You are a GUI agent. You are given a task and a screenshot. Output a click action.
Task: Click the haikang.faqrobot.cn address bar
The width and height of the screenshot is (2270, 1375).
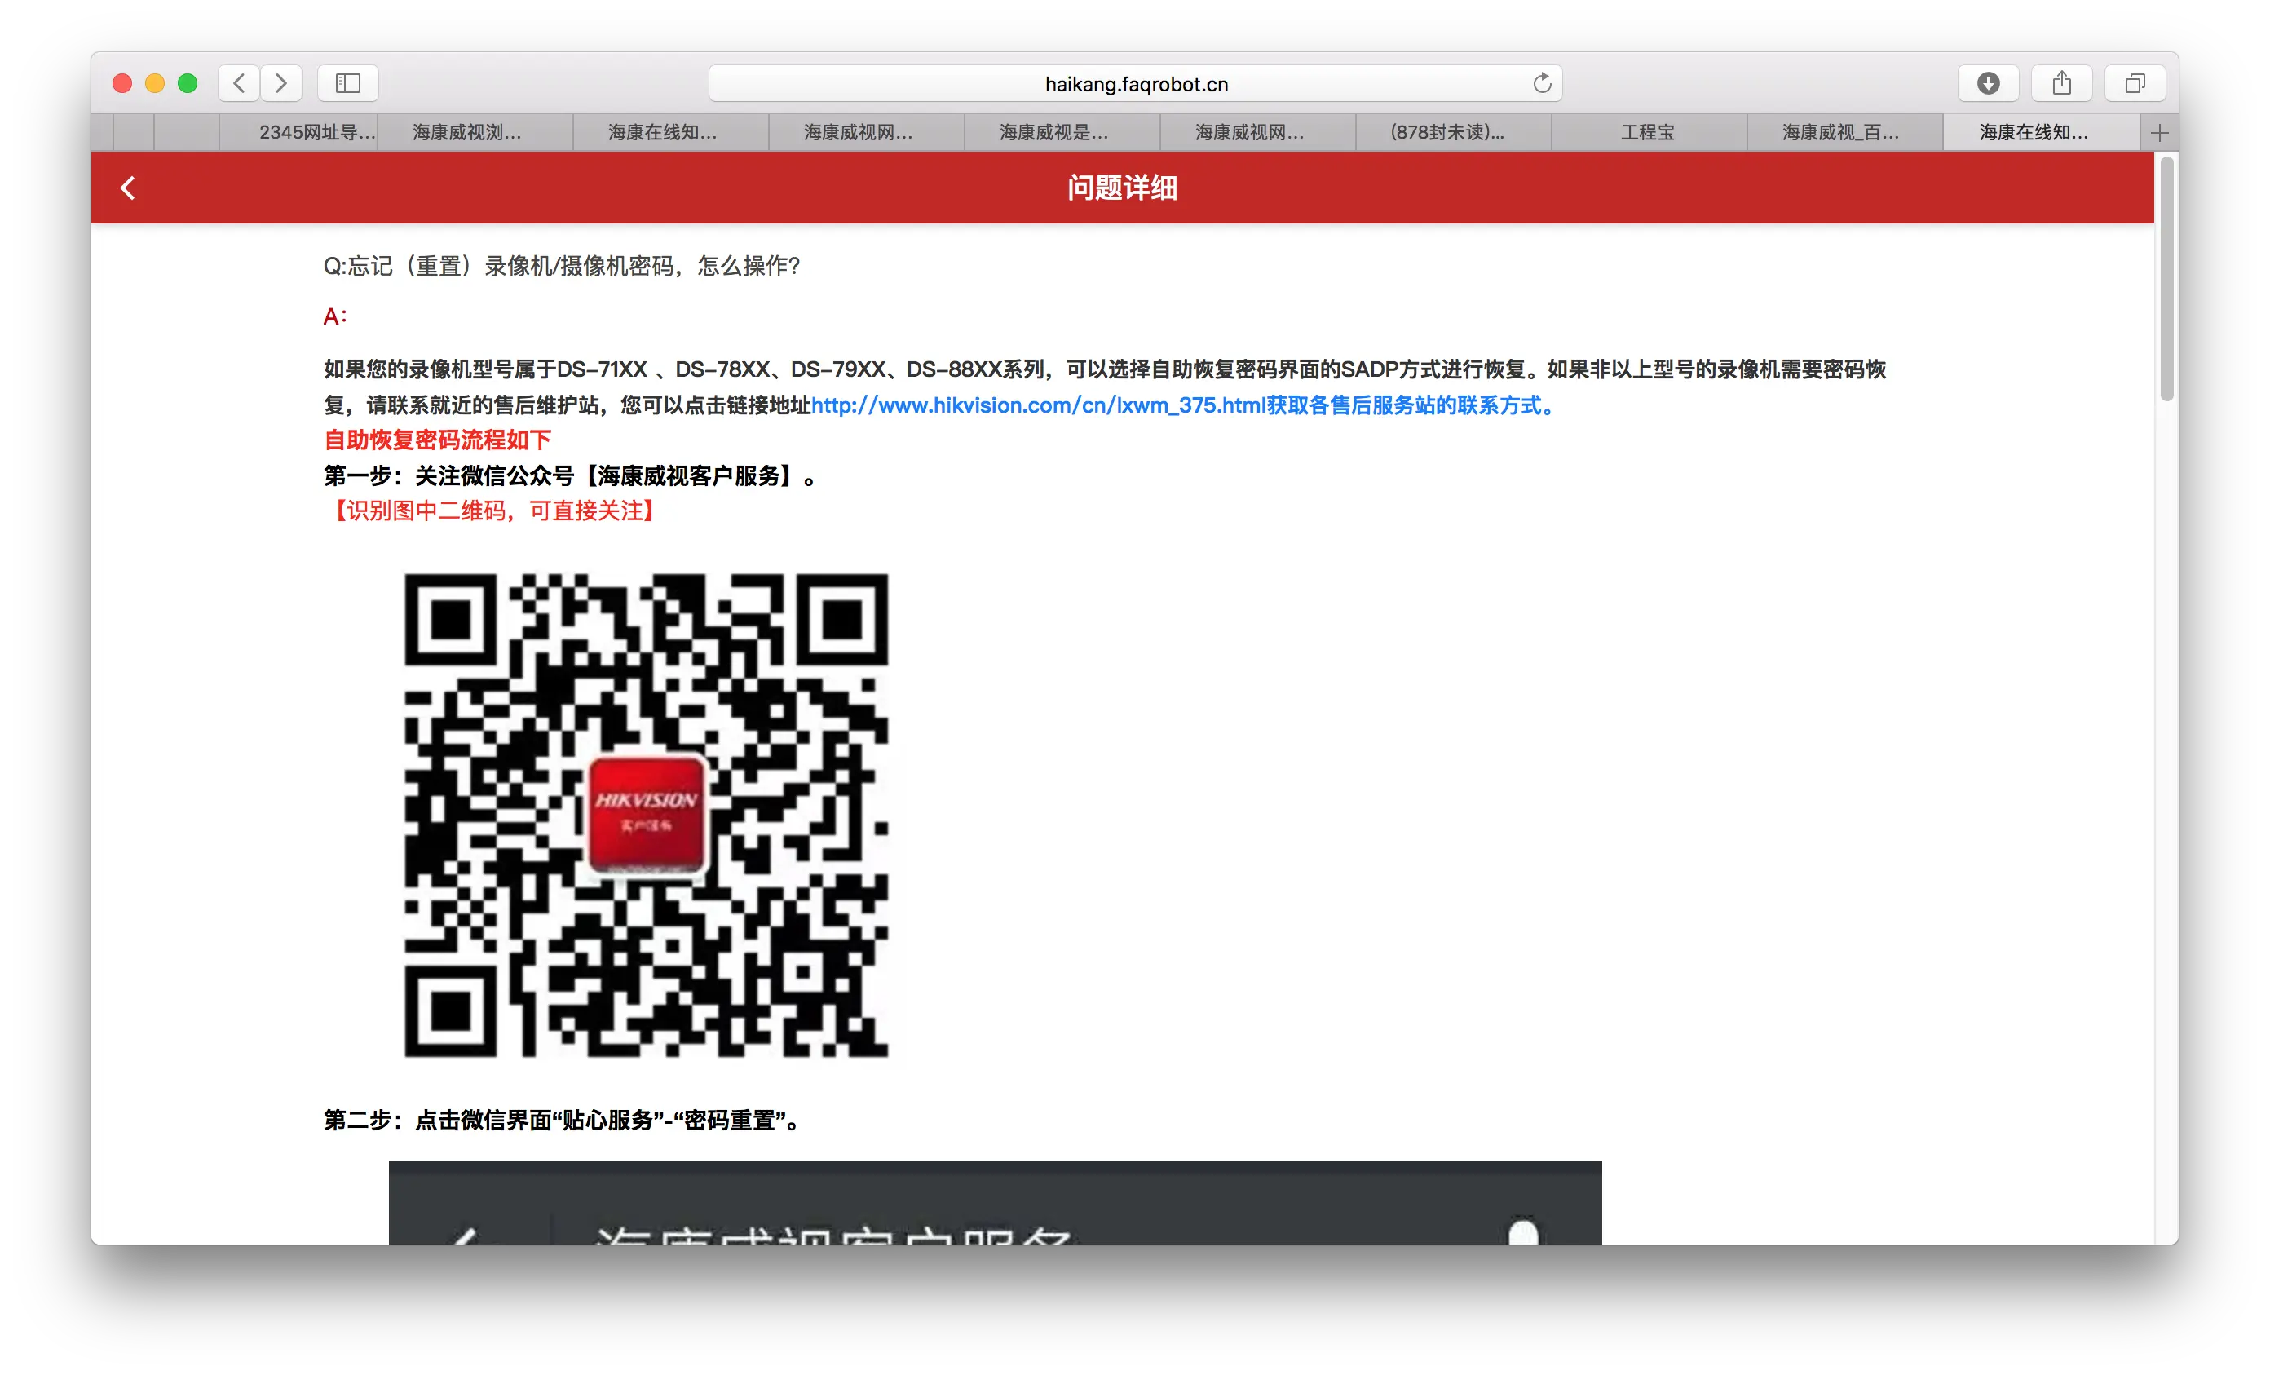[x=1135, y=84]
